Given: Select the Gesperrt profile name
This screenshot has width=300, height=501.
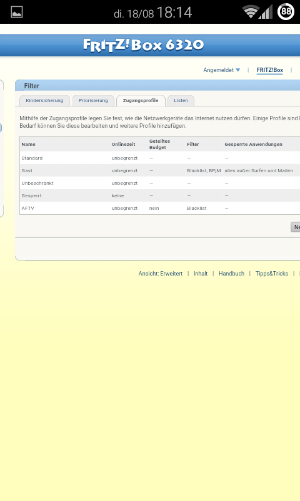Looking at the screenshot, I should (31, 195).
